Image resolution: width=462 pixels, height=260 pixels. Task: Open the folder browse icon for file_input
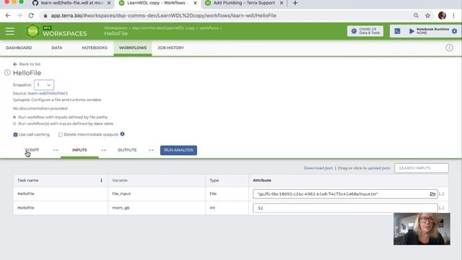pyautogui.click(x=432, y=194)
